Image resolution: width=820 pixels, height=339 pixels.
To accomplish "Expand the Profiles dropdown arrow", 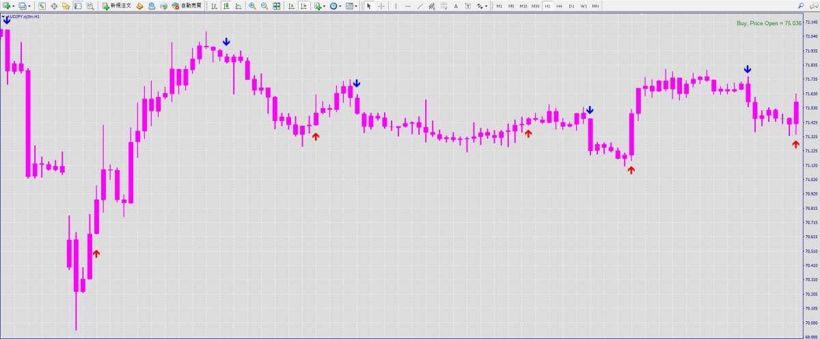I will tap(30, 6).
